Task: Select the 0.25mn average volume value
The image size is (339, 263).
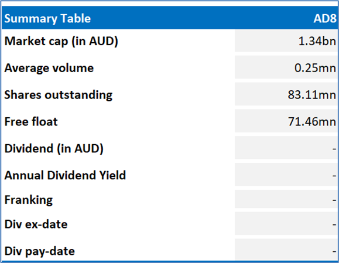Action: coord(286,67)
